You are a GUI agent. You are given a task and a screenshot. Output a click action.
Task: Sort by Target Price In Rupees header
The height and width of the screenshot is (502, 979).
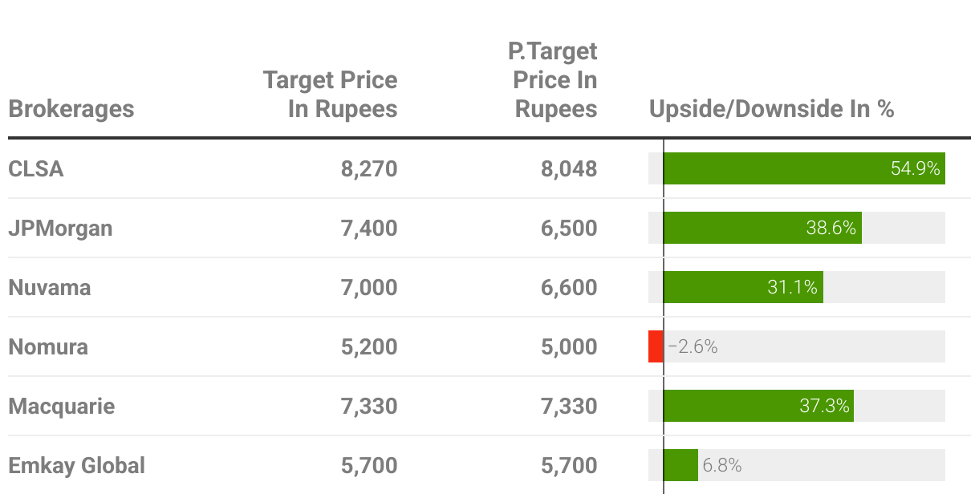pos(331,94)
